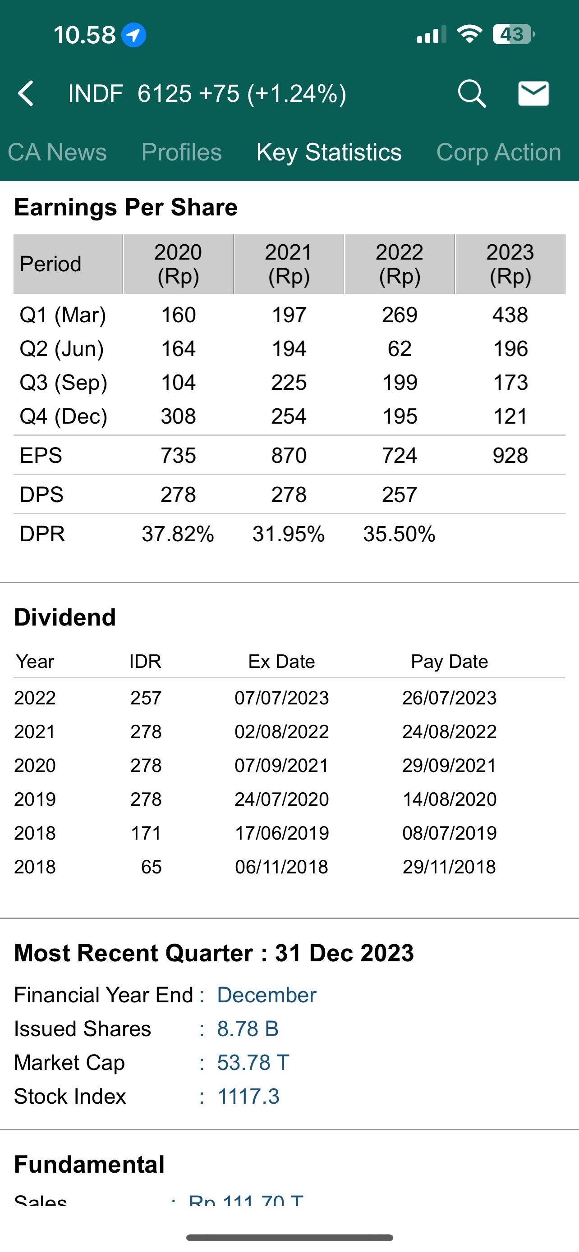The width and height of the screenshot is (579, 1252).
Task: Open the search magnifier icon
Action: [x=471, y=93]
